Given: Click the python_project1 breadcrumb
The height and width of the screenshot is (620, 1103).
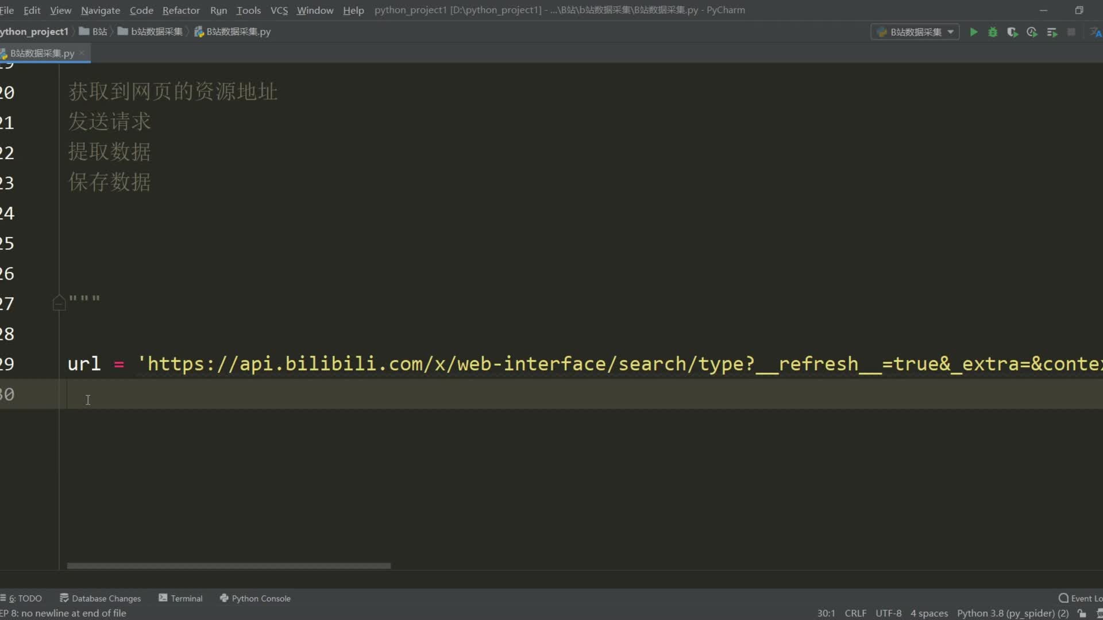Looking at the screenshot, I should point(34,32).
